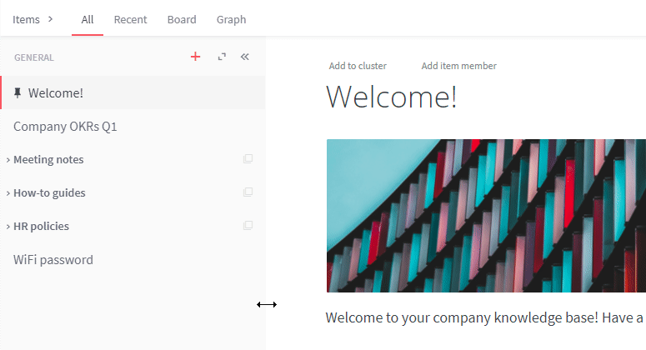Click the Welcome! page title heading

coord(392,97)
